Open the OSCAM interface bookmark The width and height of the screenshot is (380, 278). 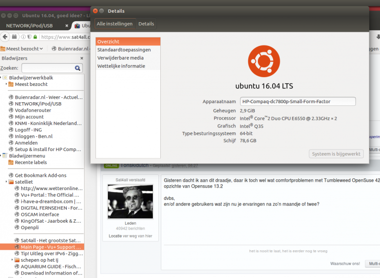(x=40, y=214)
